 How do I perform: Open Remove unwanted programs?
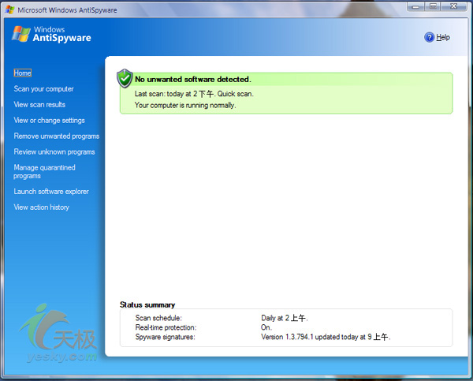coord(57,136)
